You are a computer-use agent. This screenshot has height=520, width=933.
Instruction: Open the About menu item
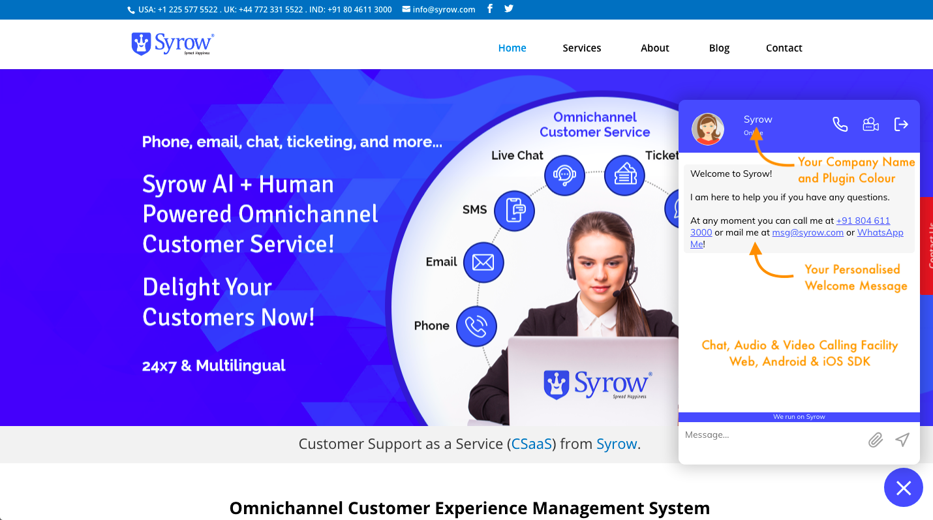pyautogui.click(x=655, y=48)
